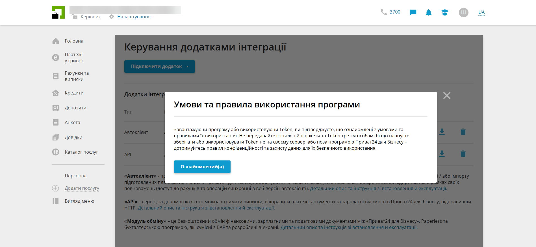
Task: Open the API installation instructions link
Action: tap(206, 208)
